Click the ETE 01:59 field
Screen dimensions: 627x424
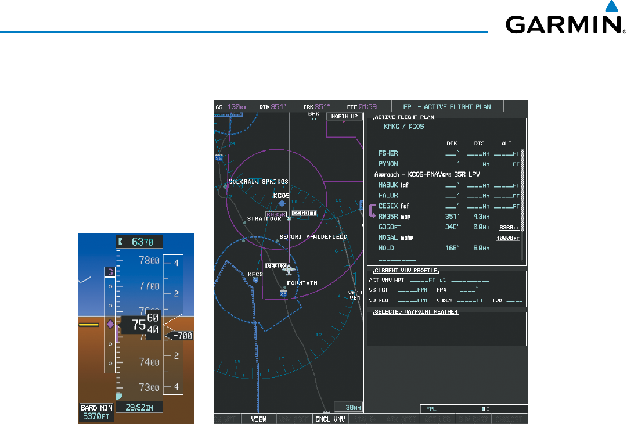362,107
